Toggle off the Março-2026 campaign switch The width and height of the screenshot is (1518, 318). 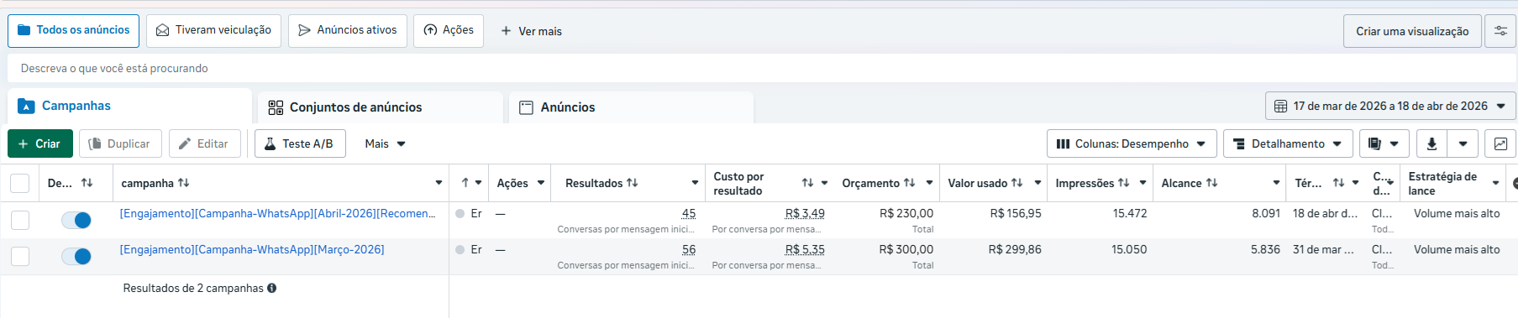pos(76,256)
